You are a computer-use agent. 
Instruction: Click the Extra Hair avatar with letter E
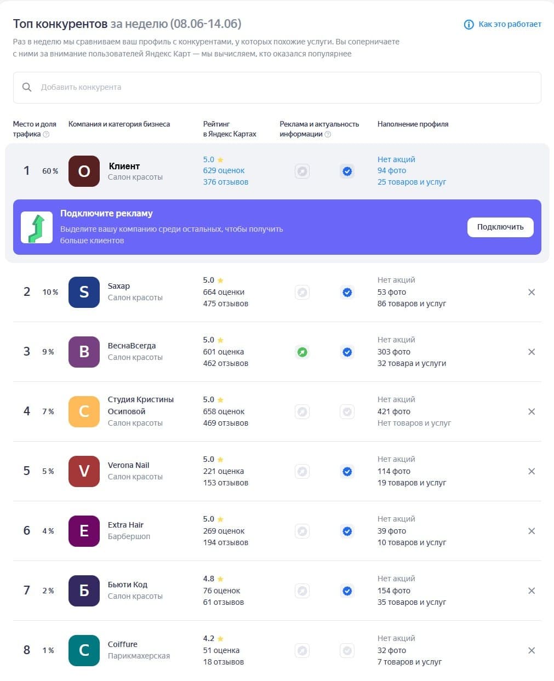(84, 531)
